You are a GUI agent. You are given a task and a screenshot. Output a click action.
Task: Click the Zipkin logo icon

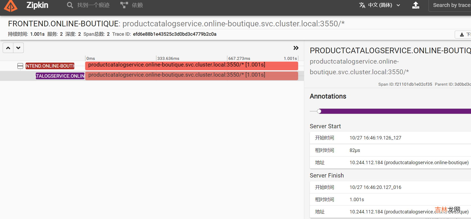click(x=11, y=6)
